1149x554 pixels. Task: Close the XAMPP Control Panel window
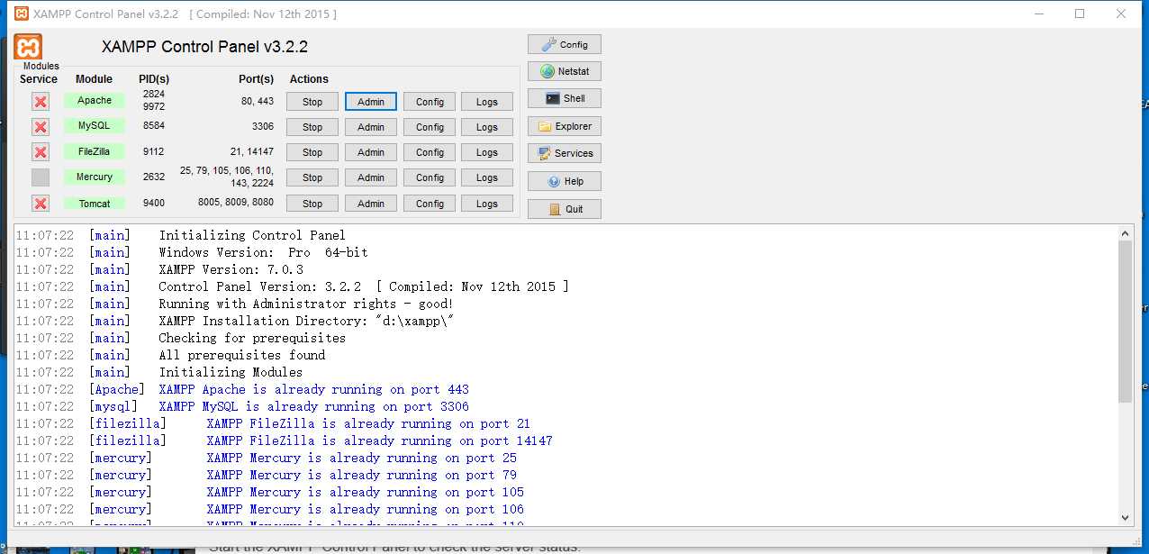coord(1121,14)
